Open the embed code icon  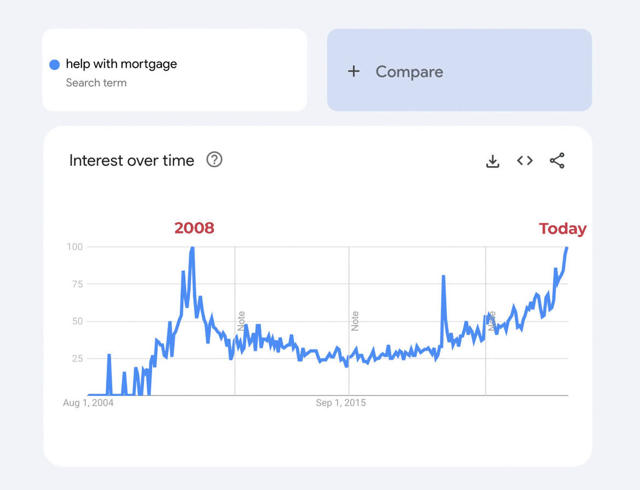pyautogui.click(x=525, y=161)
